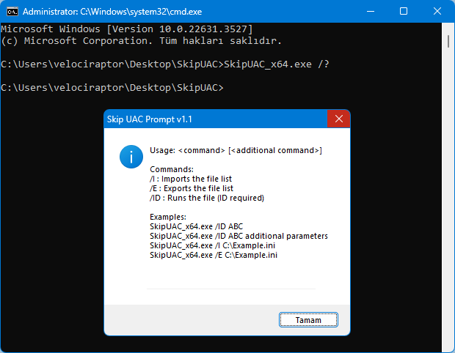
Task: Close the cmd.exe window
Action: [437, 12]
